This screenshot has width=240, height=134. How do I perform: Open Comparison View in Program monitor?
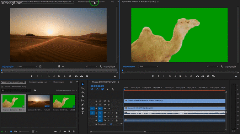click(x=213, y=76)
